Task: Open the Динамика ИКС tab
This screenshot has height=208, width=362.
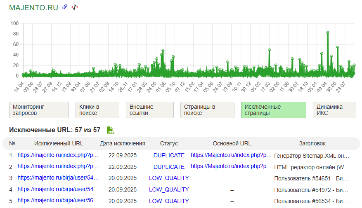Action: [334, 110]
